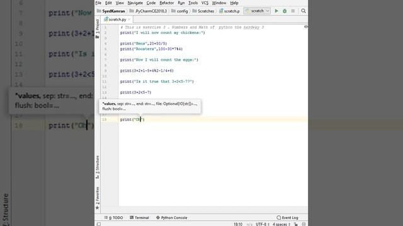
Task: Open the View menu
Action: click(120, 3)
